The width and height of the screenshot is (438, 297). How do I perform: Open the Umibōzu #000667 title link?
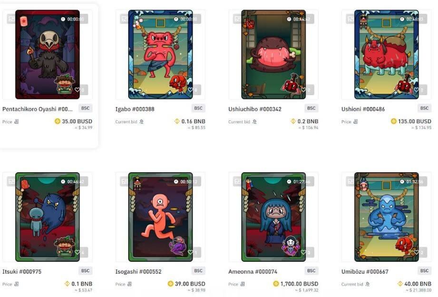tap(365, 272)
